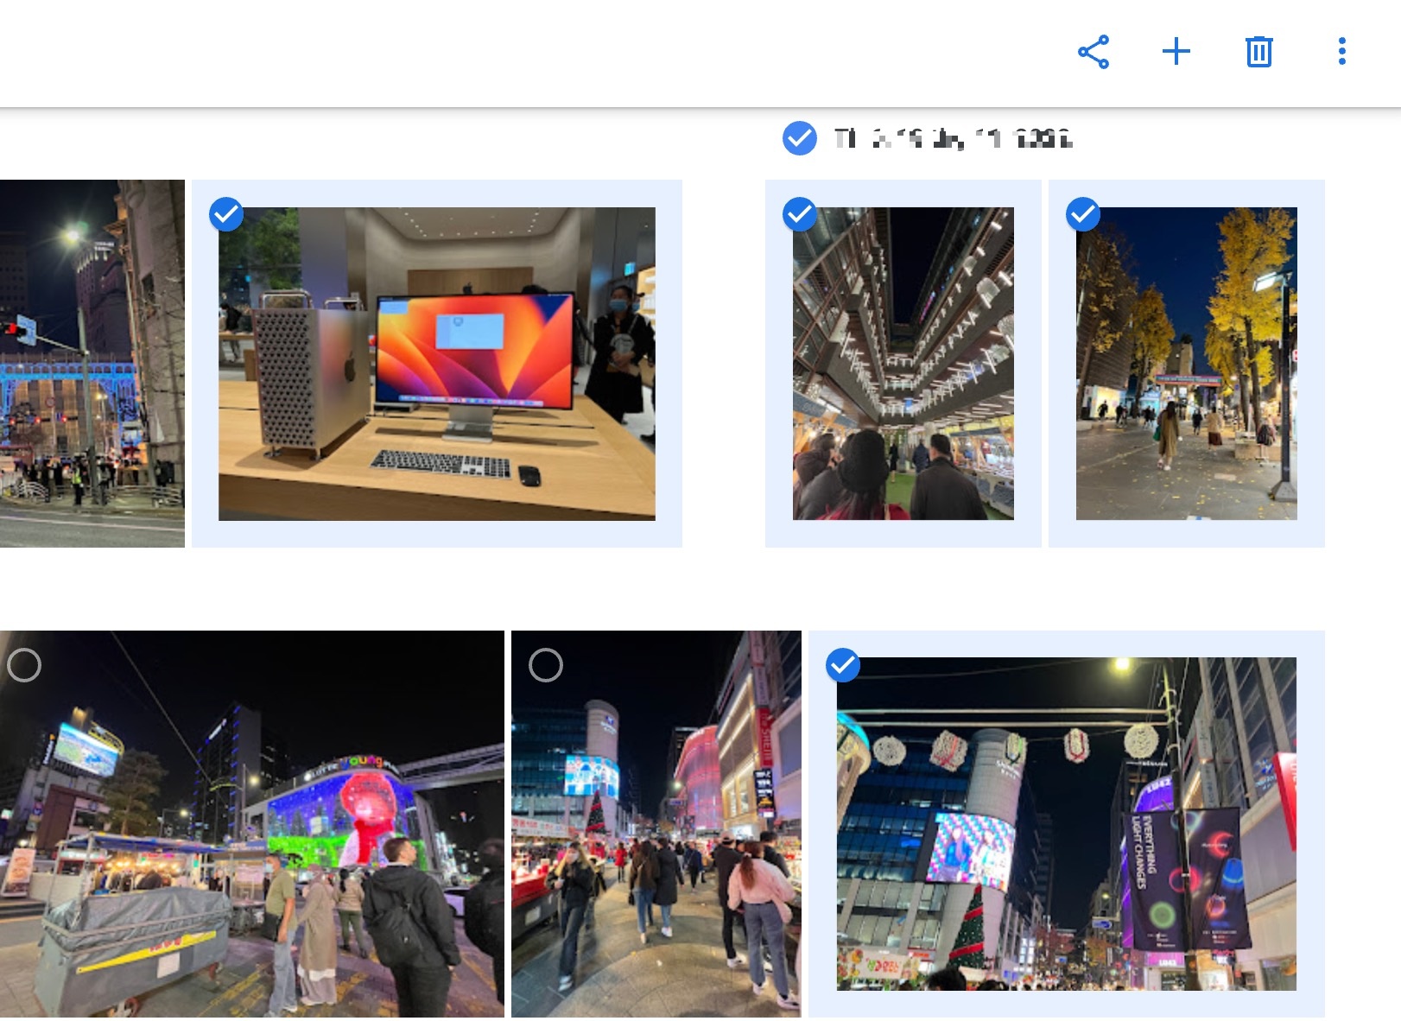The image size is (1401, 1021).
Task: Click the plus icon to add selection
Action: (x=1178, y=54)
